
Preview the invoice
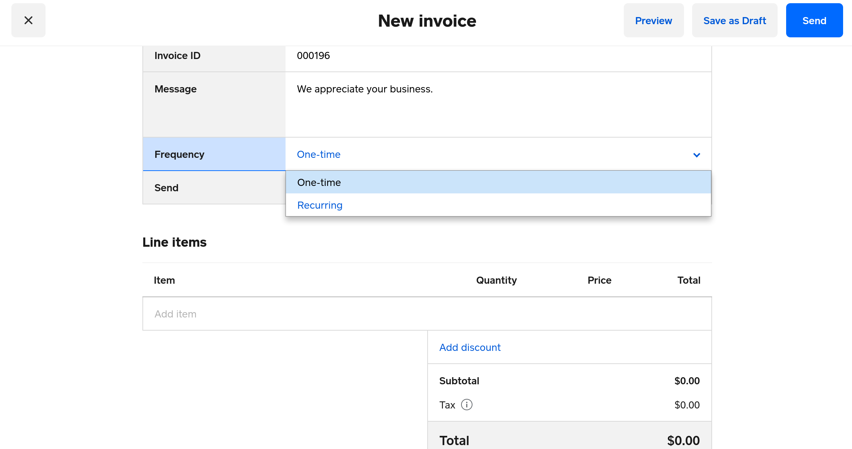point(653,20)
